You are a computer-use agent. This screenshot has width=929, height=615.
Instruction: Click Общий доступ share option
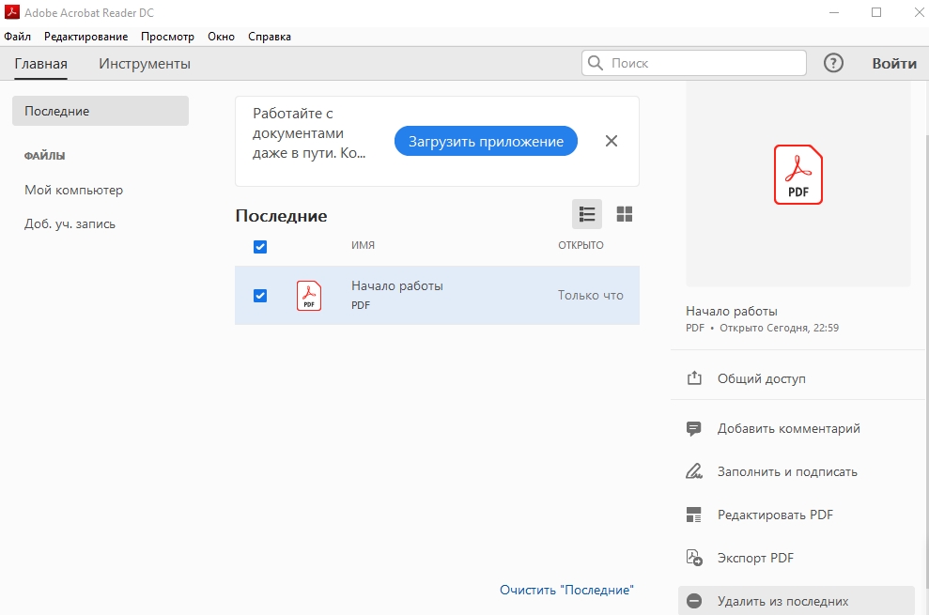[762, 378]
